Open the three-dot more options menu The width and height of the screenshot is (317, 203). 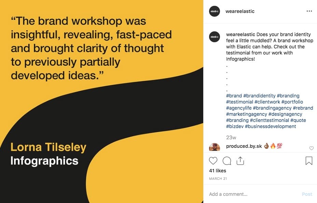tap(309, 11)
